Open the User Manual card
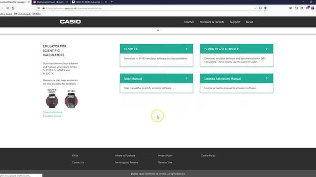Viewport: 316px width, 177px height. click(x=157, y=83)
